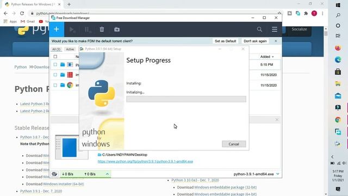The width and height of the screenshot is (348, 196).
Task: Open Action Center notifications icon
Action: click(338, 189)
